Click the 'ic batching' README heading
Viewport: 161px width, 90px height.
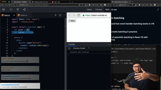click(x=118, y=18)
